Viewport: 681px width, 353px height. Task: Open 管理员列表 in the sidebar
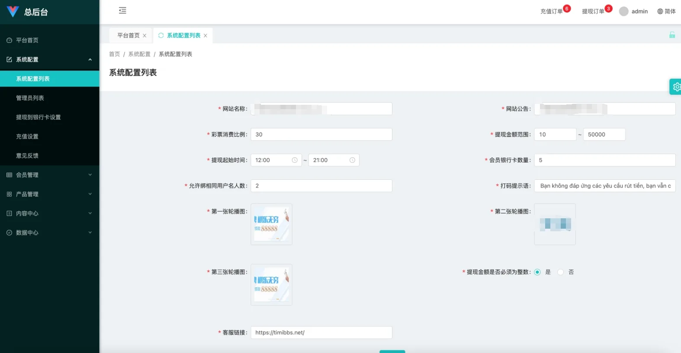tap(30, 98)
